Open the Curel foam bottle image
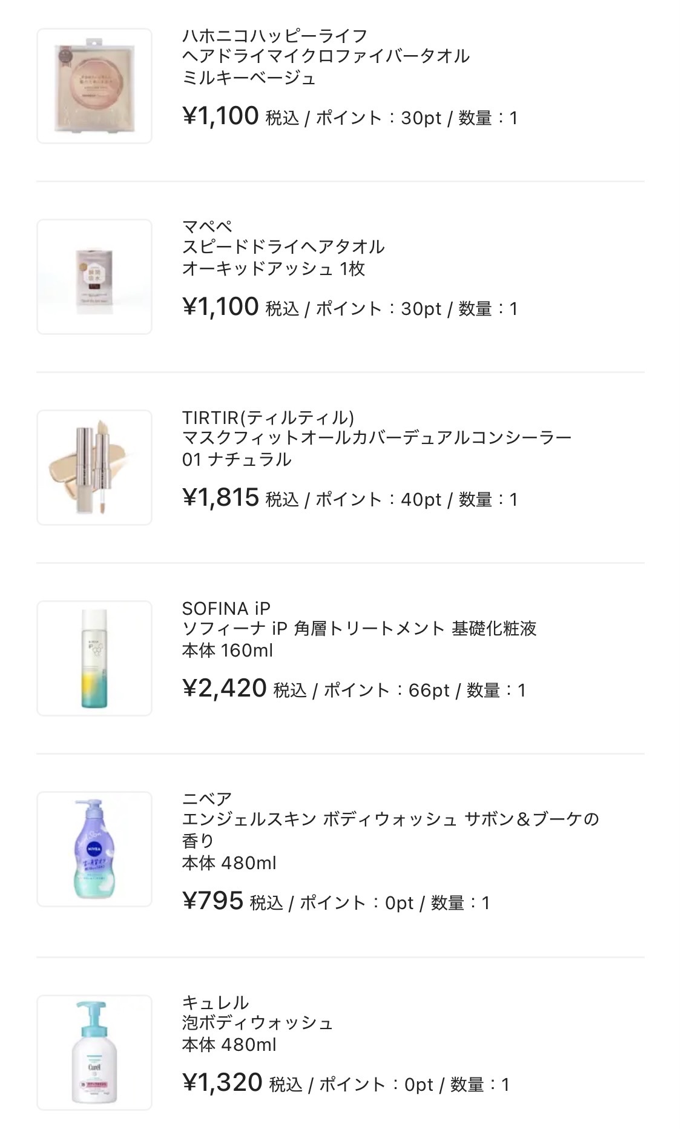This screenshot has width=681, height=1129. pos(94,1052)
